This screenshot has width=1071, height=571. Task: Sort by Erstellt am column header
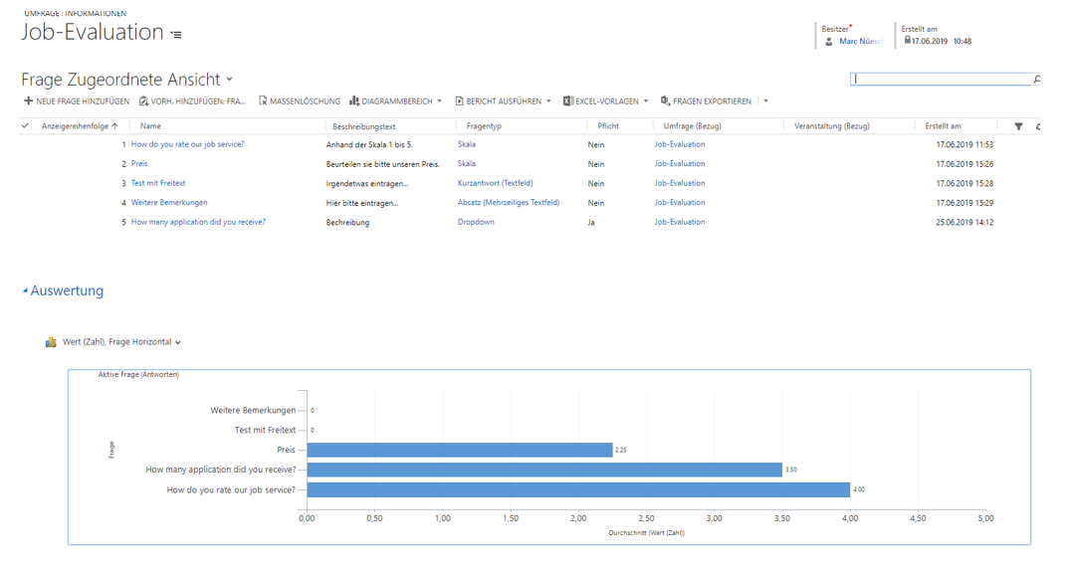943,126
